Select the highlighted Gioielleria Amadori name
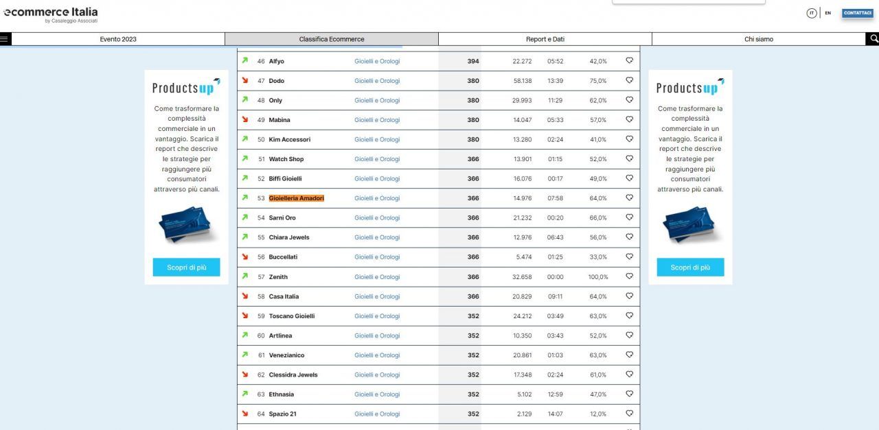The width and height of the screenshot is (879, 430). [296, 198]
